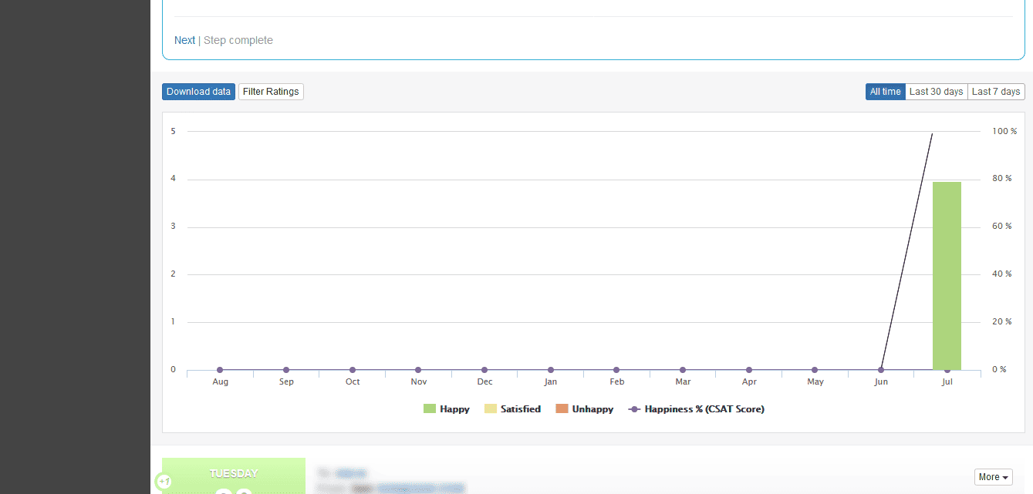Switch to Last 7 days range

click(x=996, y=92)
